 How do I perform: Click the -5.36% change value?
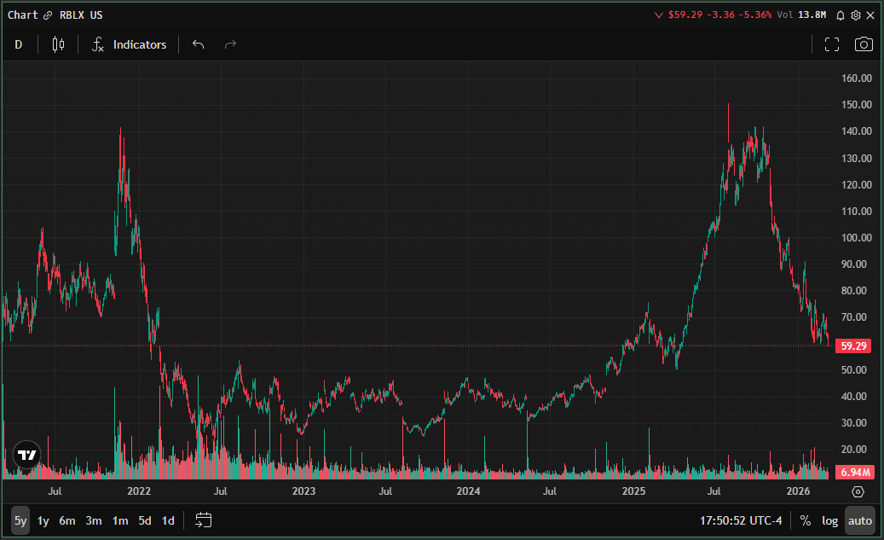[x=755, y=15]
